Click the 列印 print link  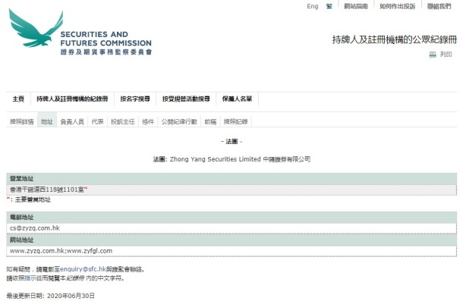pyautogui.click(x=446, y=55)
